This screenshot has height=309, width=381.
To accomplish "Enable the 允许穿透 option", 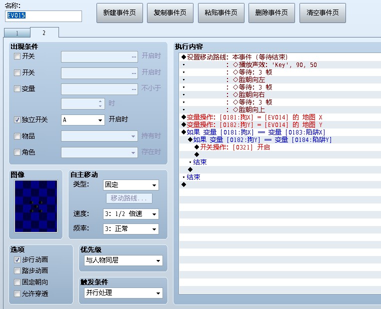I will (17, 293).
